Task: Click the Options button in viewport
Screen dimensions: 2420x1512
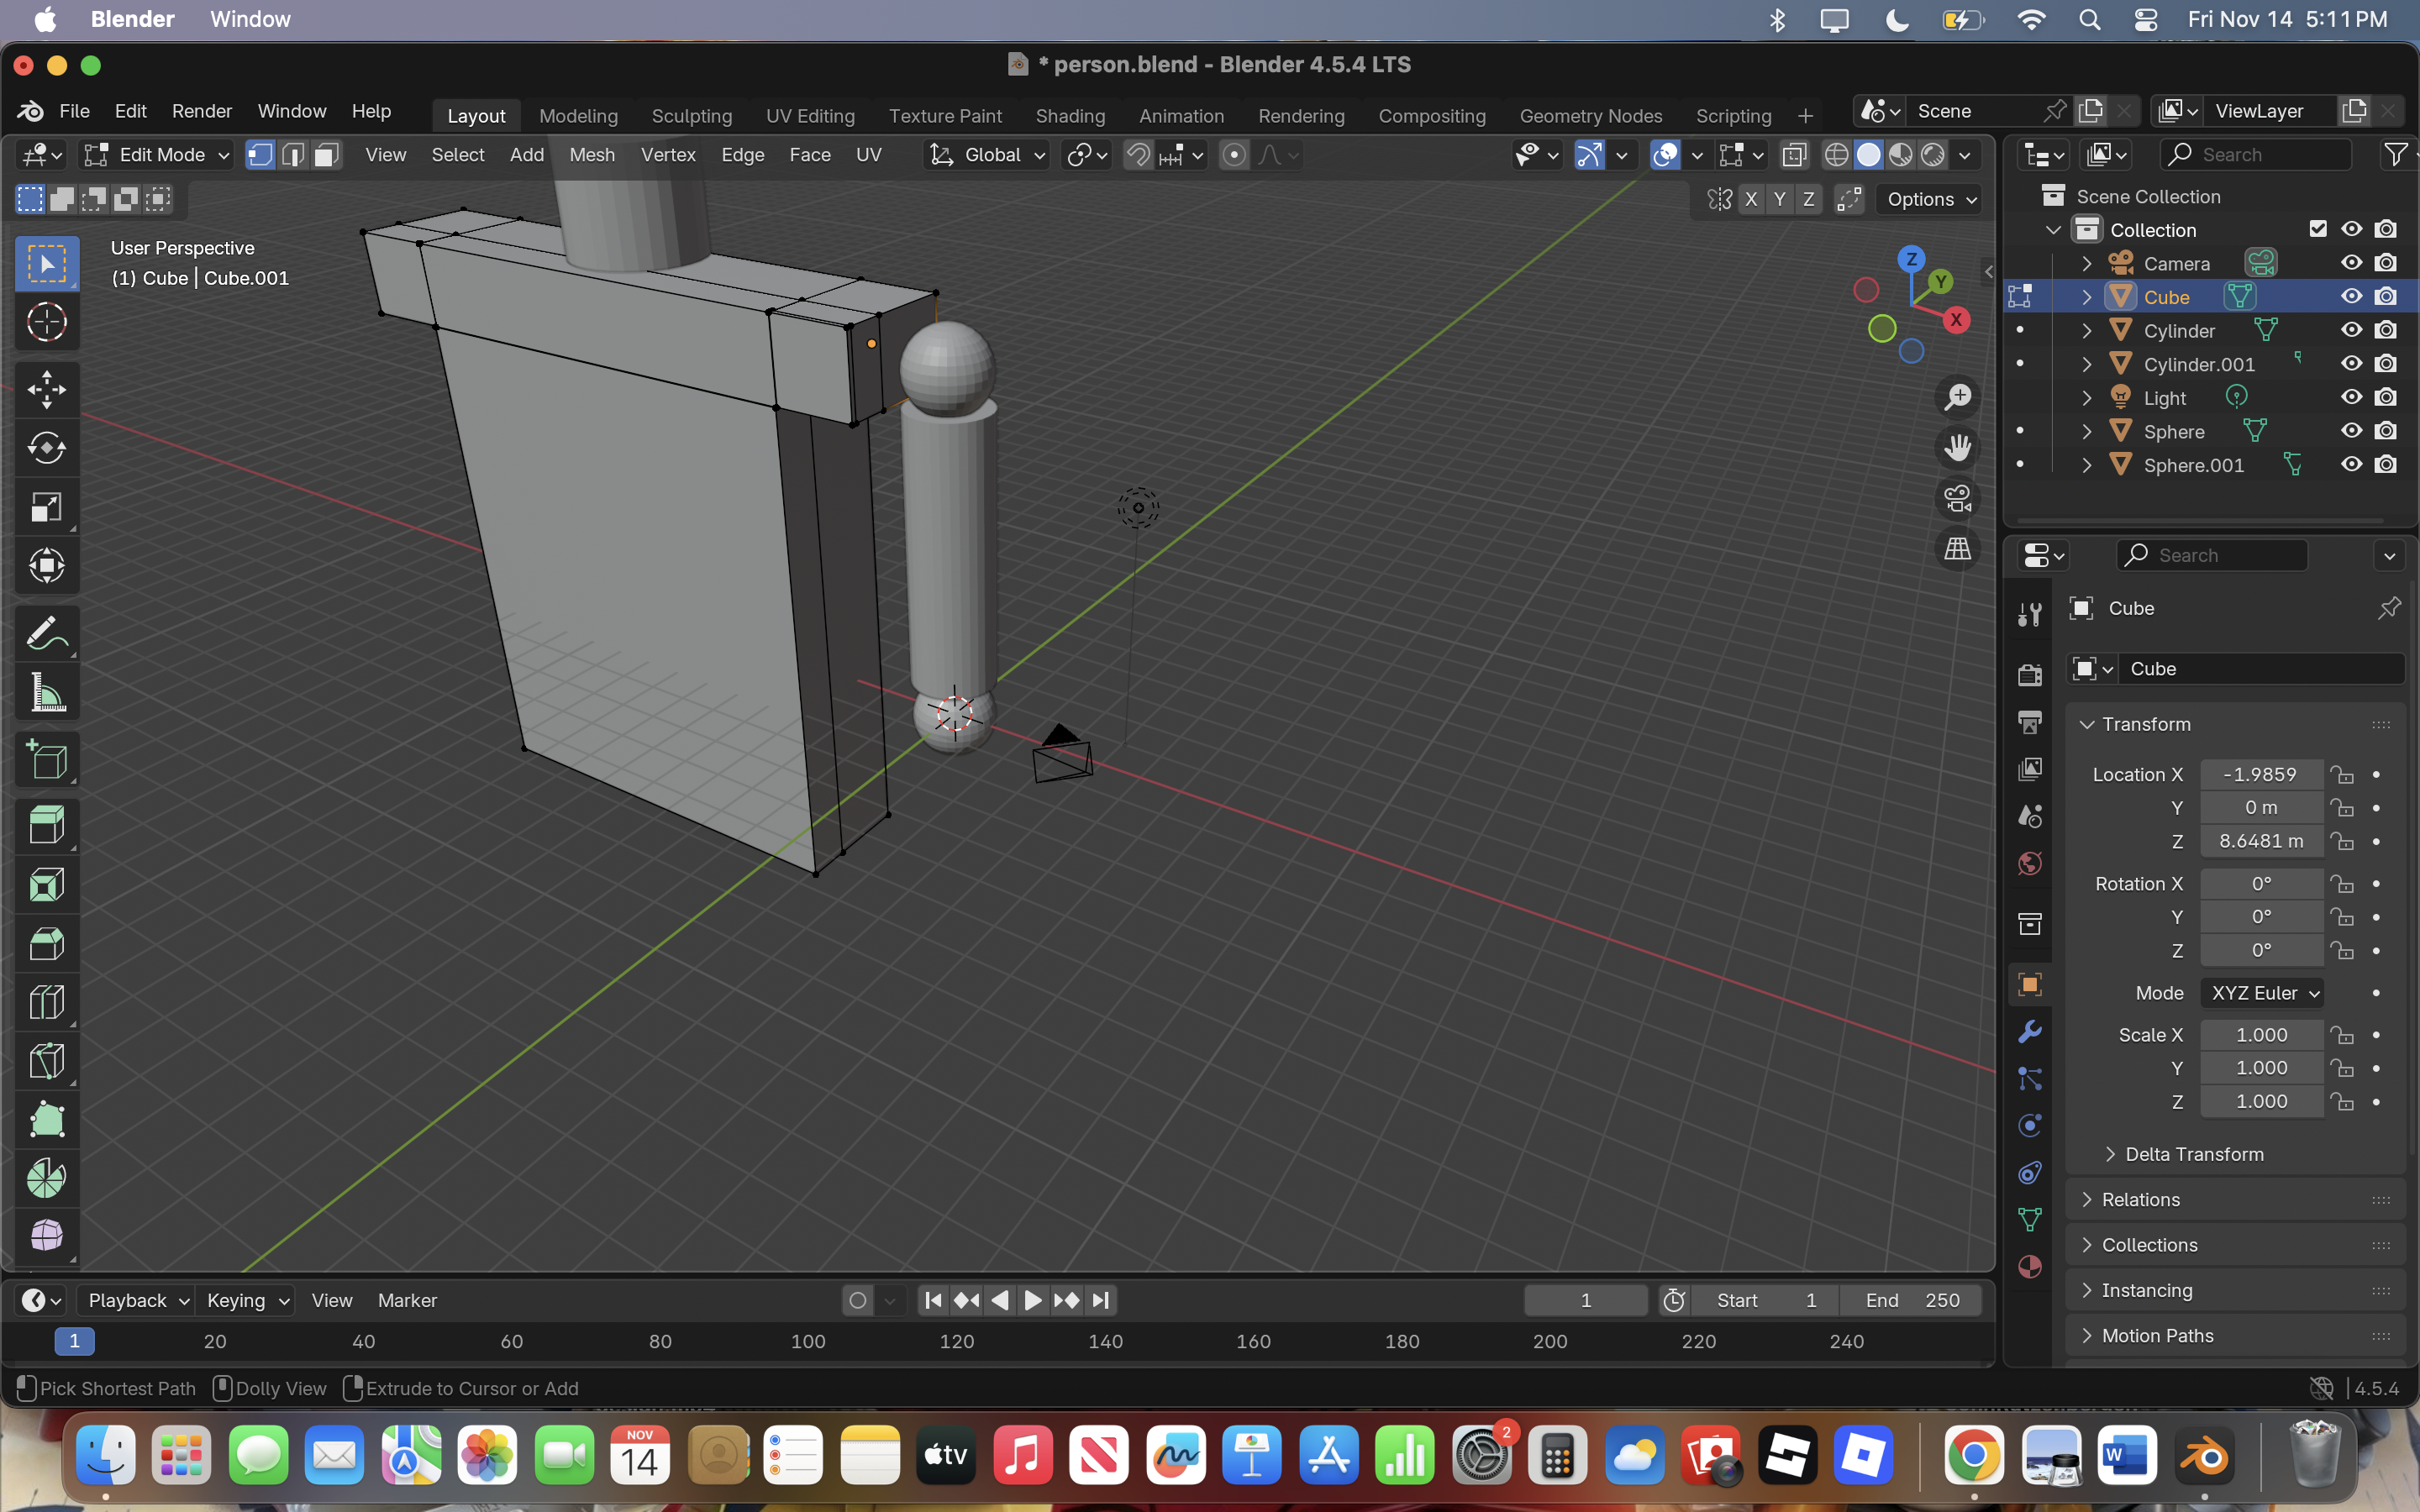Action: (x=1931, y=199)
